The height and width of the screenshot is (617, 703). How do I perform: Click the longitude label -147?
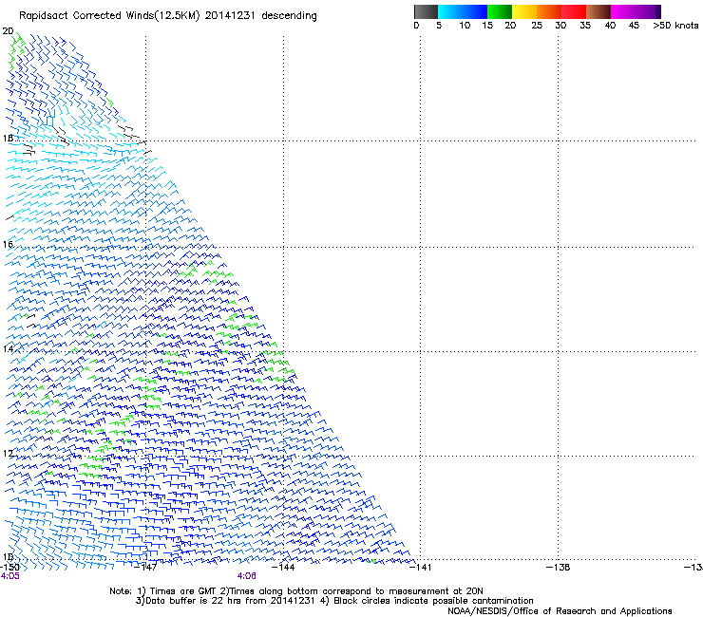click(145, 568)
